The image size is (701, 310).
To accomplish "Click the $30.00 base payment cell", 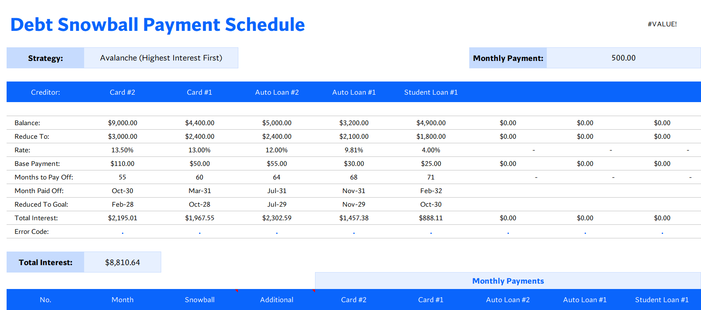I will [354, 163].
